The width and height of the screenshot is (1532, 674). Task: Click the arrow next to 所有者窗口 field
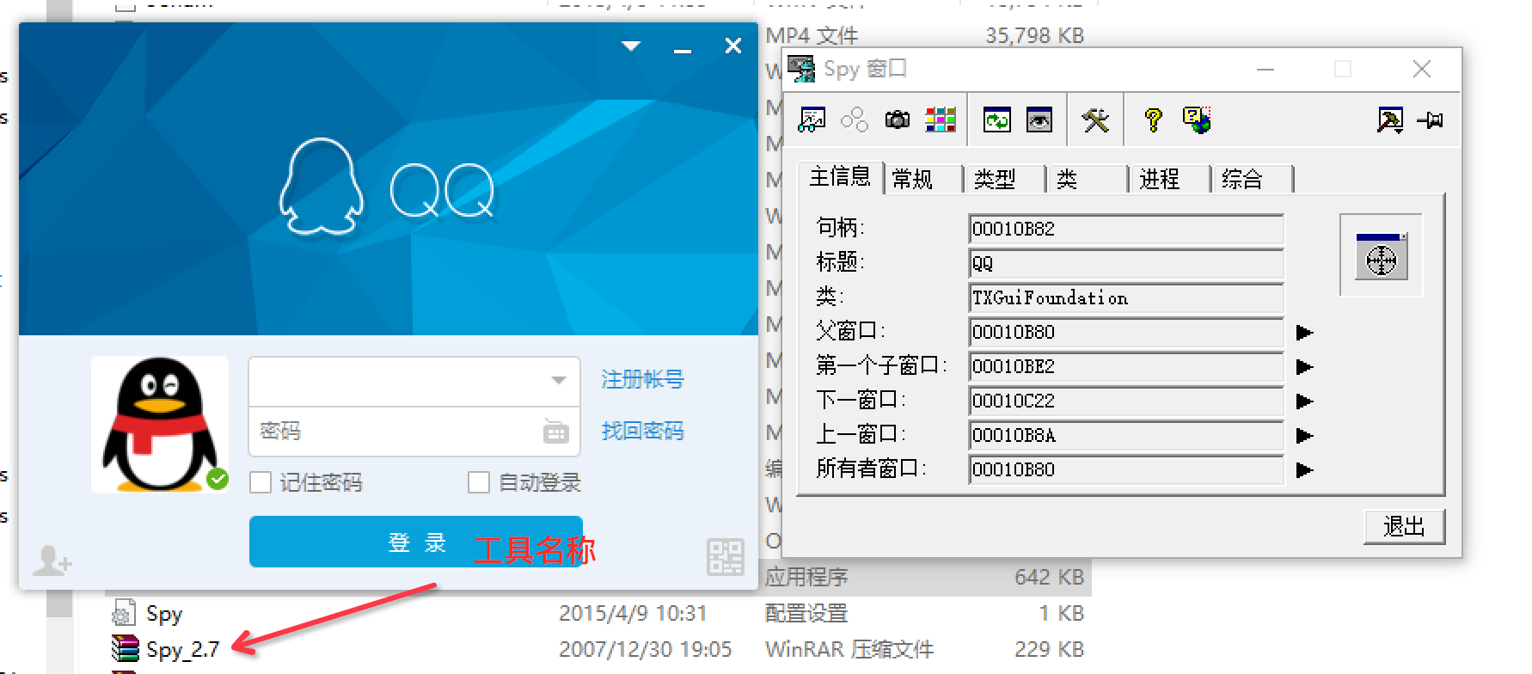[x=1304, y=470]
